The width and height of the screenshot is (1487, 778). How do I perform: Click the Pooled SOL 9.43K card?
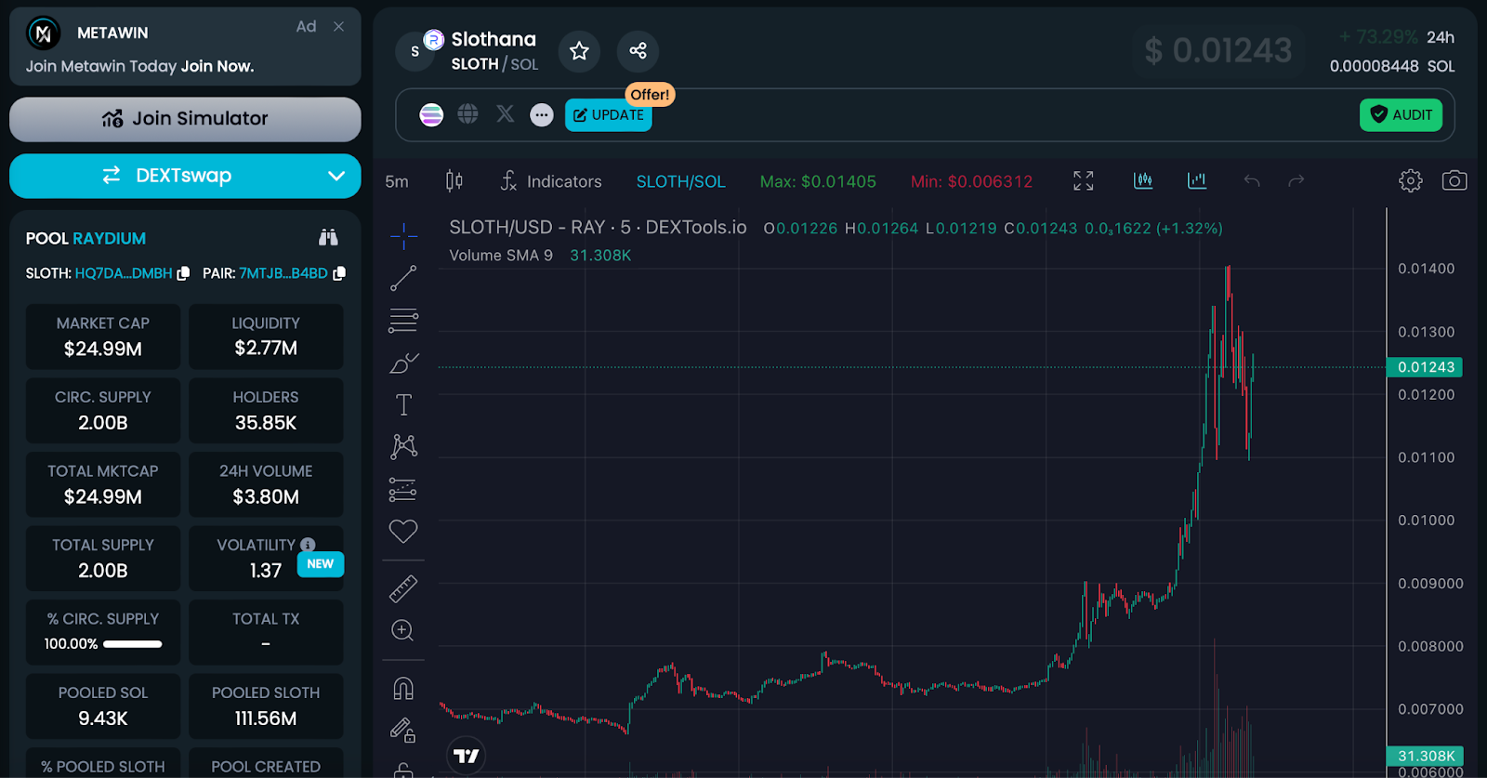[x=103, y=706]
